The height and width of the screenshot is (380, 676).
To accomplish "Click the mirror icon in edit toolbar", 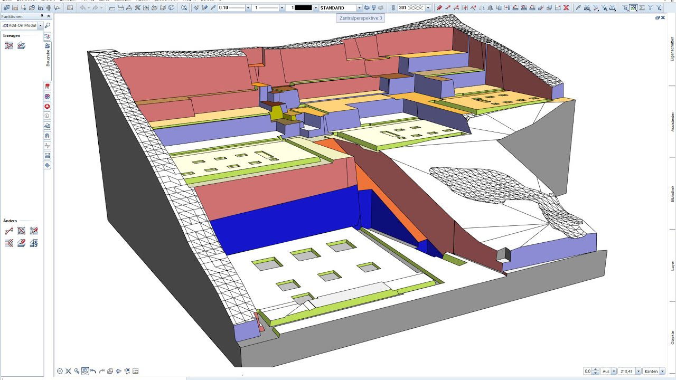I will (482, 8).
